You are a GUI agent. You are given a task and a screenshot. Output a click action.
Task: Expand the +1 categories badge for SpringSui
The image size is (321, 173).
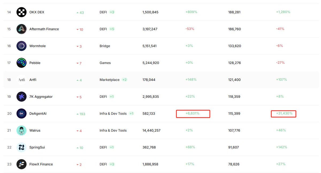click(x=112, y=147)
